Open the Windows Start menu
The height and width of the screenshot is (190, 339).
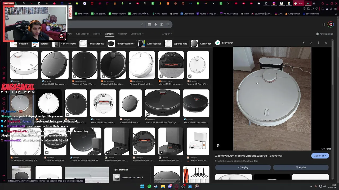click(x=142, y=186)
